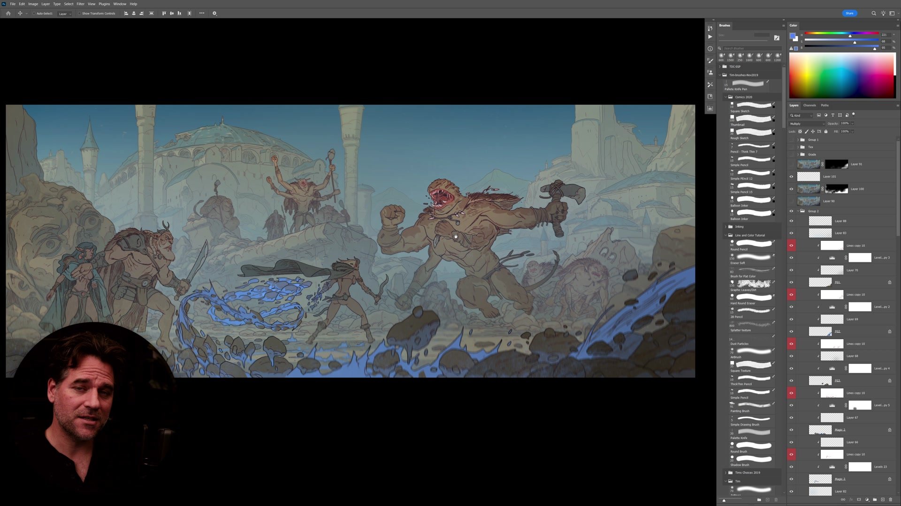901x506 pixels.
Task: Collapse Comics 2020 brush folder
Action: click(x=725, y=97)
